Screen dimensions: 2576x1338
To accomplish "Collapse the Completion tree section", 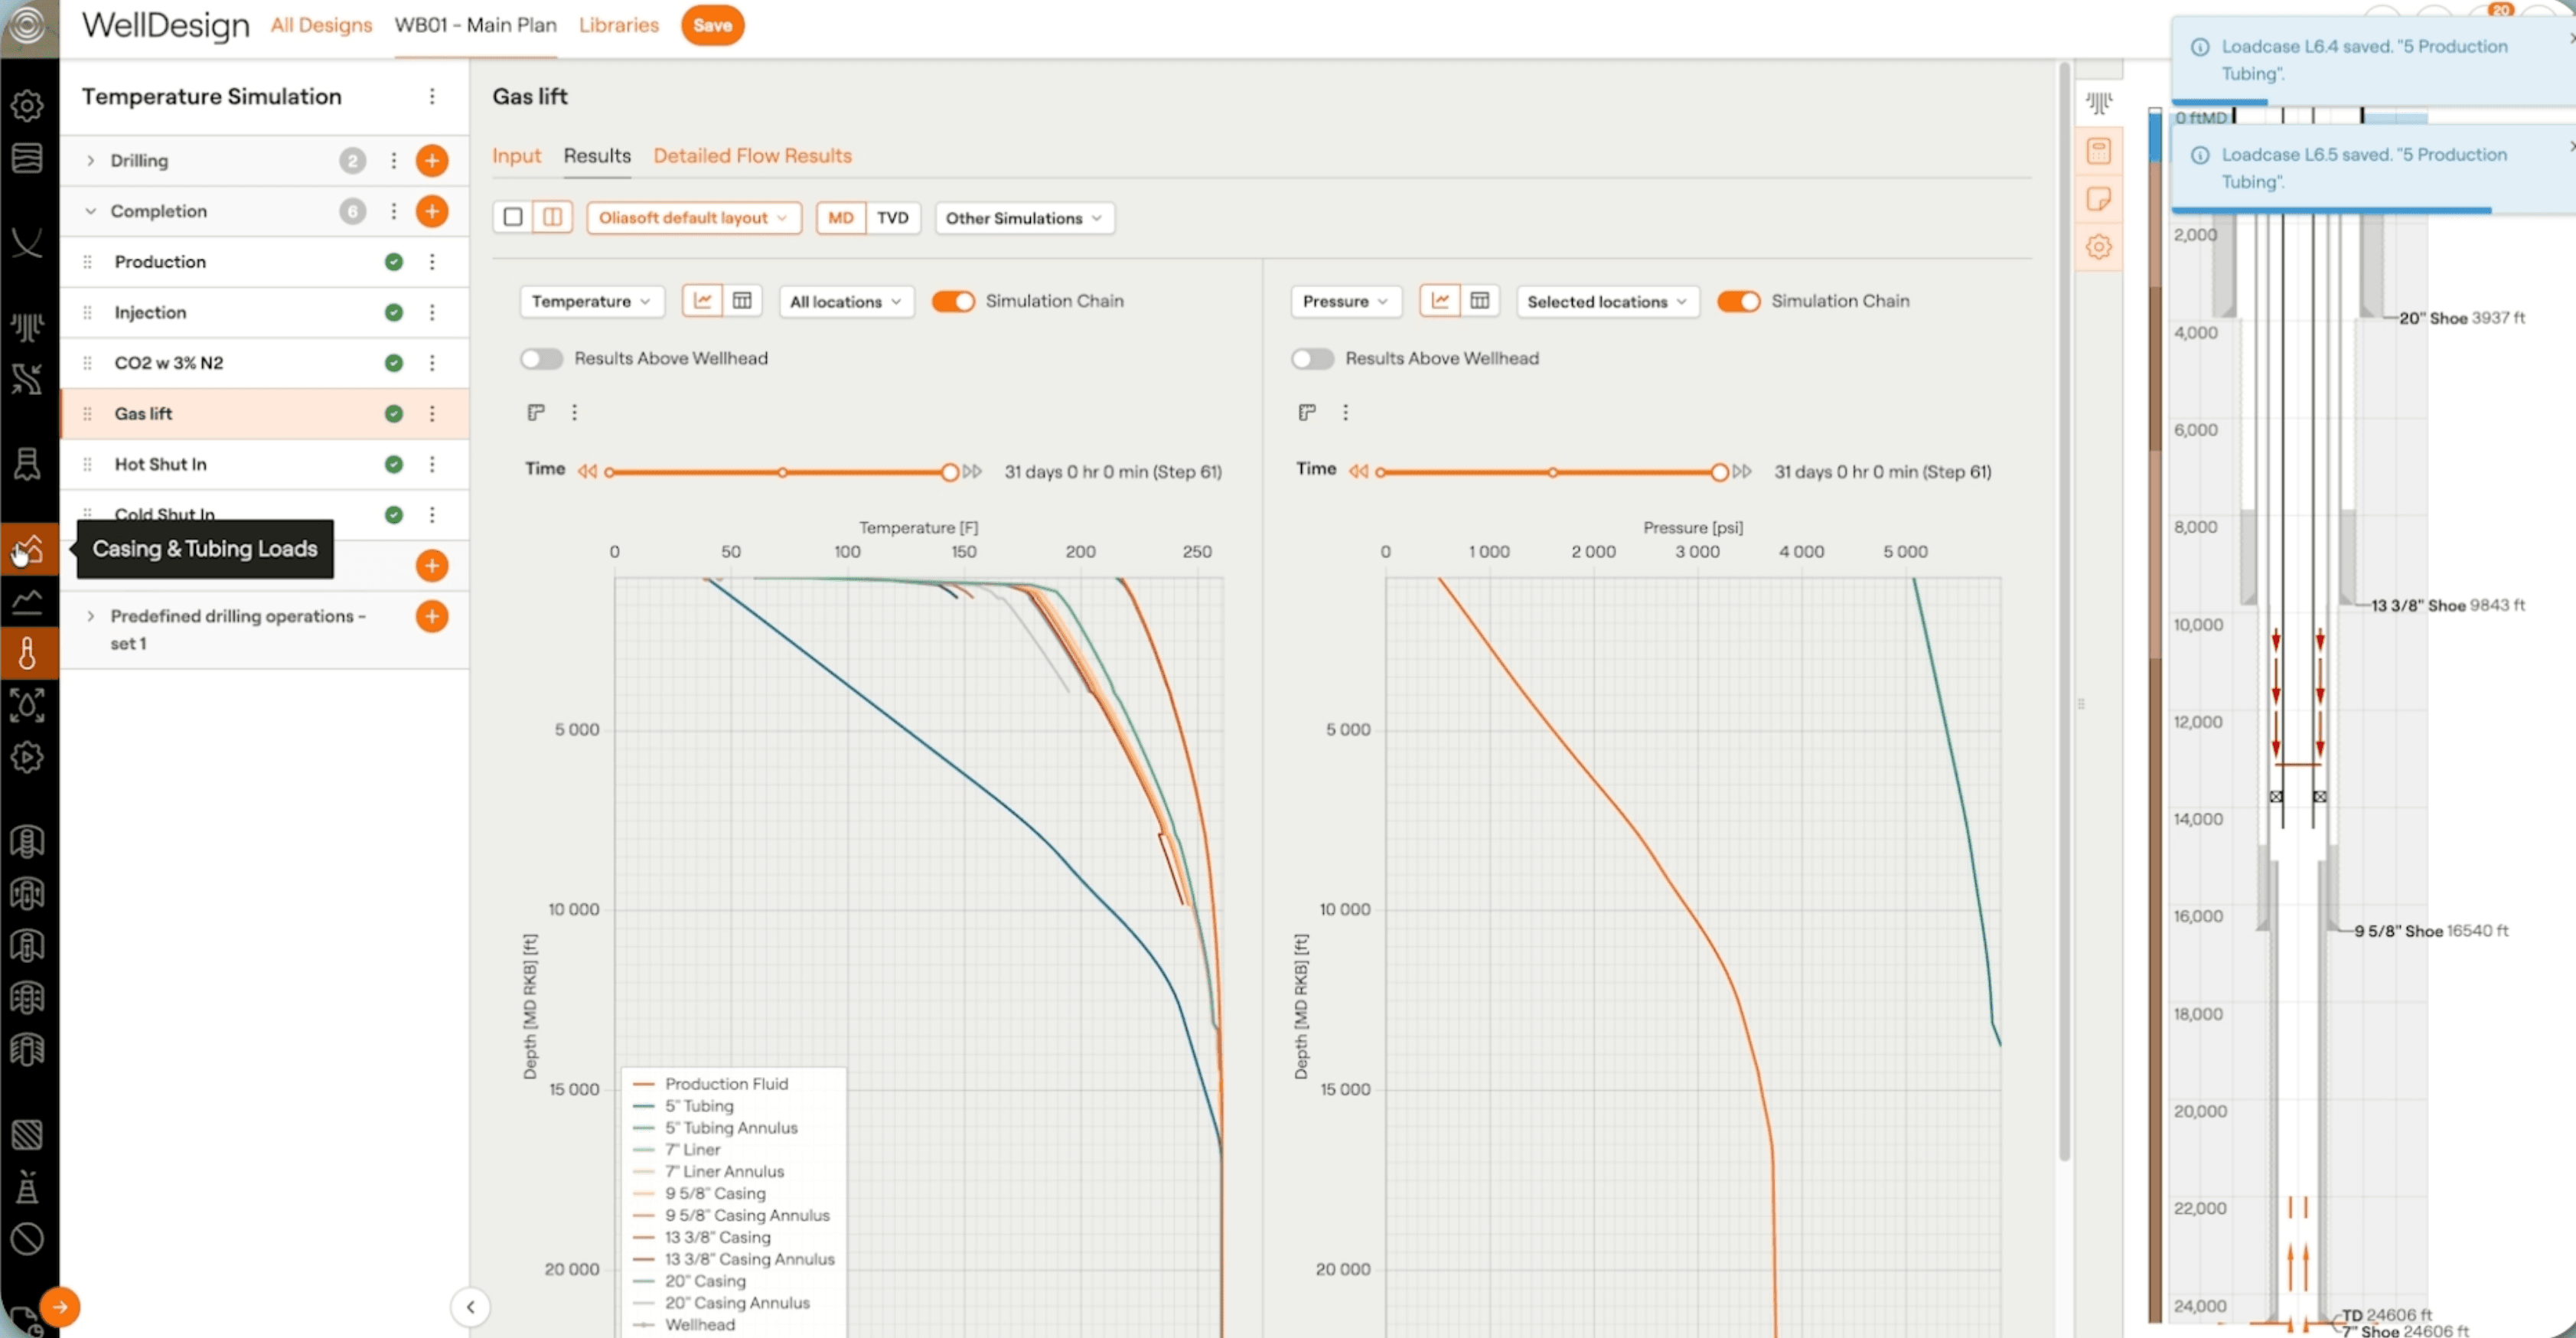I will (91, 211).
